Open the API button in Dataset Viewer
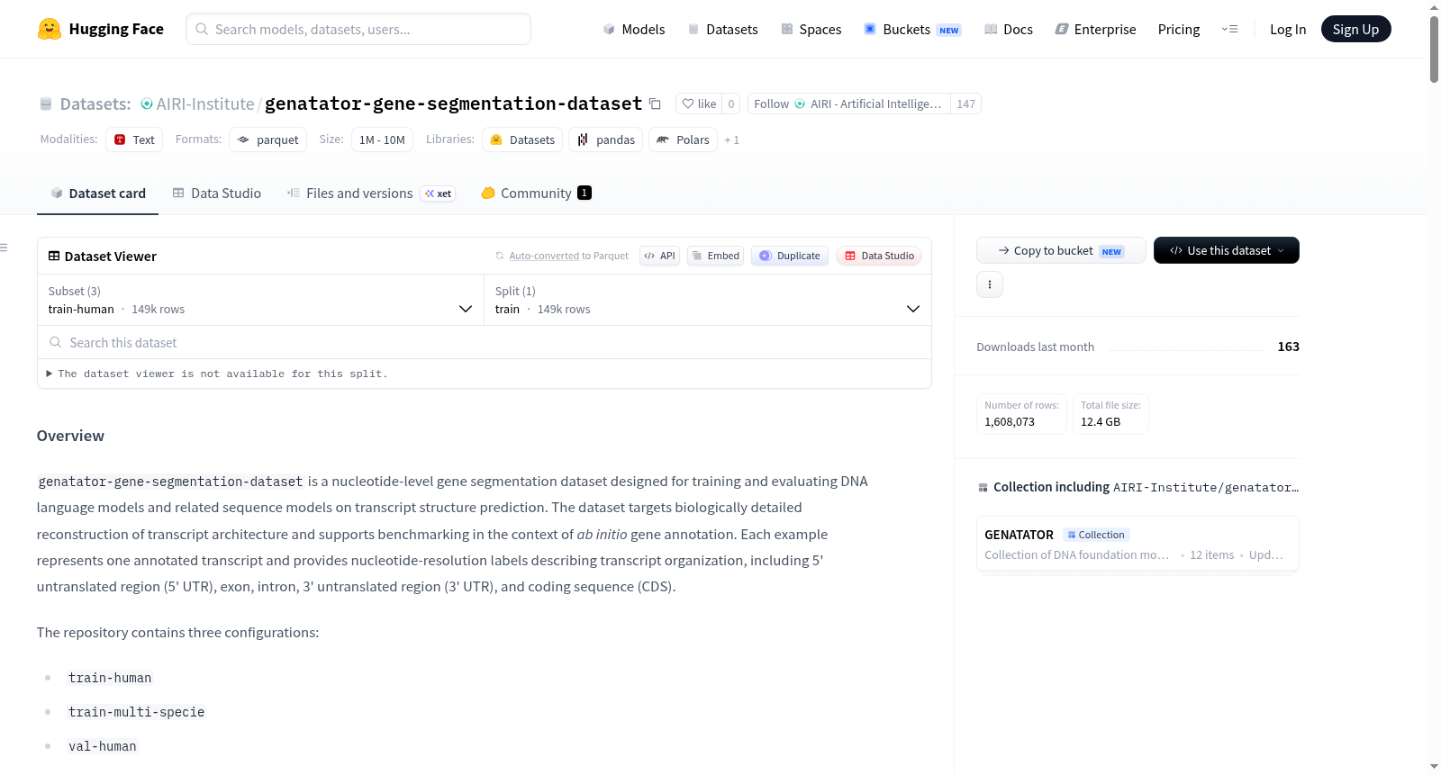Screen dimensions: 1441x775 [x=659, y=256]
